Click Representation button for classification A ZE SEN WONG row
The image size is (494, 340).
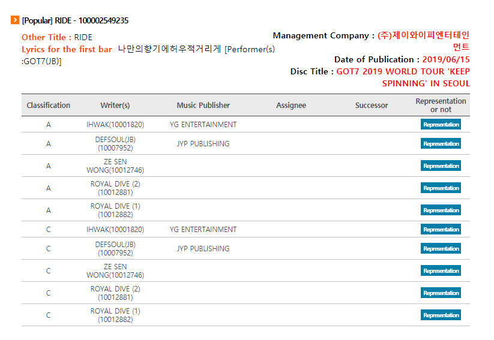(x=441, y=166)
